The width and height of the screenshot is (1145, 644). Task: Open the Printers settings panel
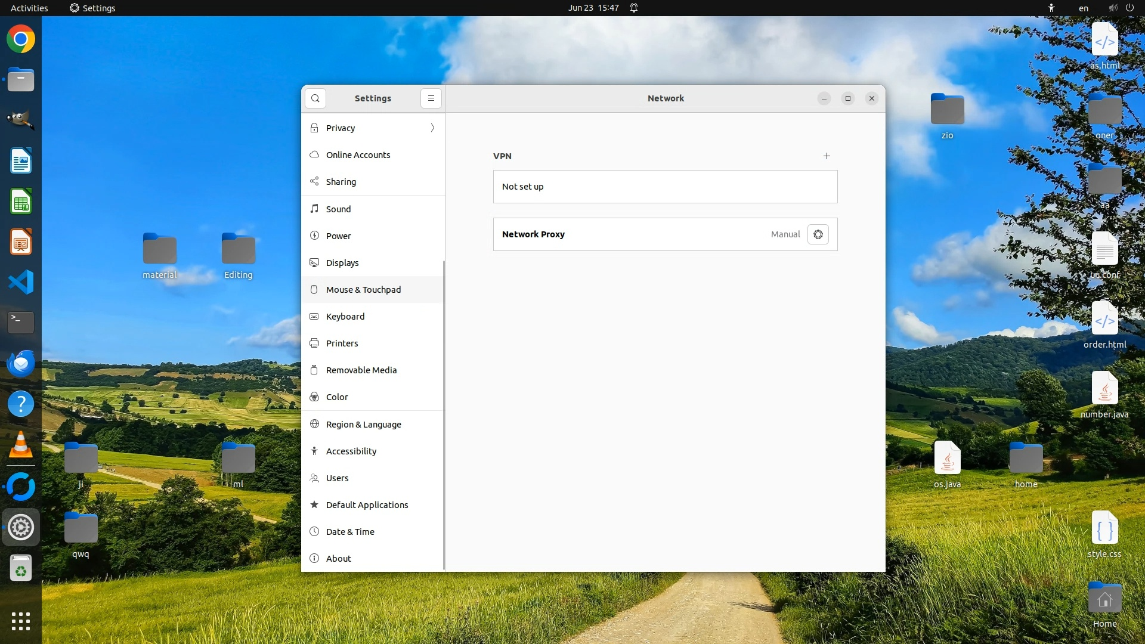coord(342,343)
